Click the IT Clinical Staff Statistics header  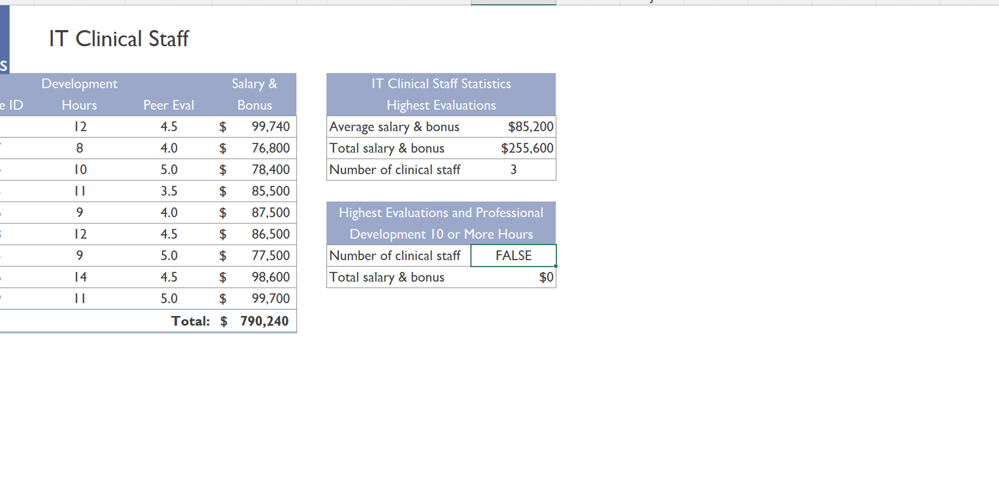coord(441,83)
